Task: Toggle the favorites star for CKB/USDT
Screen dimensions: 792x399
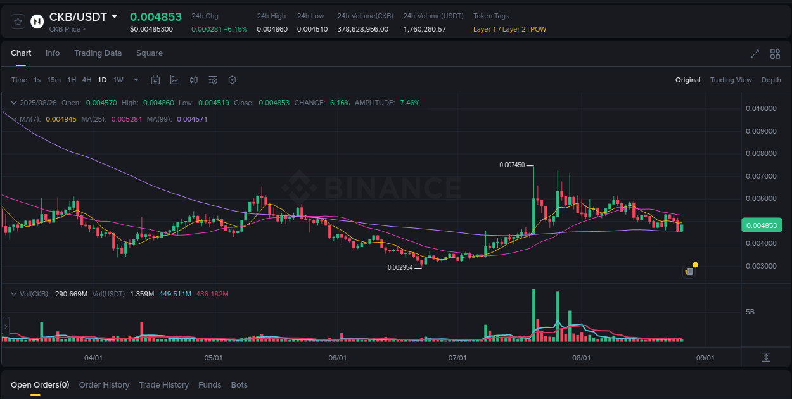Action: [x=17, y=21]
